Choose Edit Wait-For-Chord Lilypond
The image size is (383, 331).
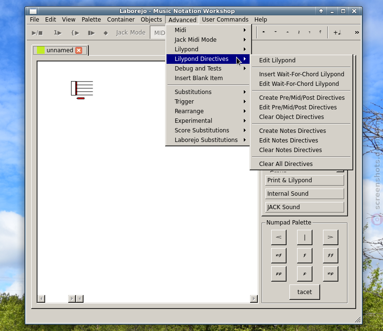coord(301,84)
